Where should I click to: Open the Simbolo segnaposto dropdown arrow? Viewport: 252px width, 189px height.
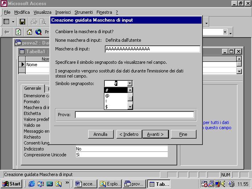coord(130,83)
